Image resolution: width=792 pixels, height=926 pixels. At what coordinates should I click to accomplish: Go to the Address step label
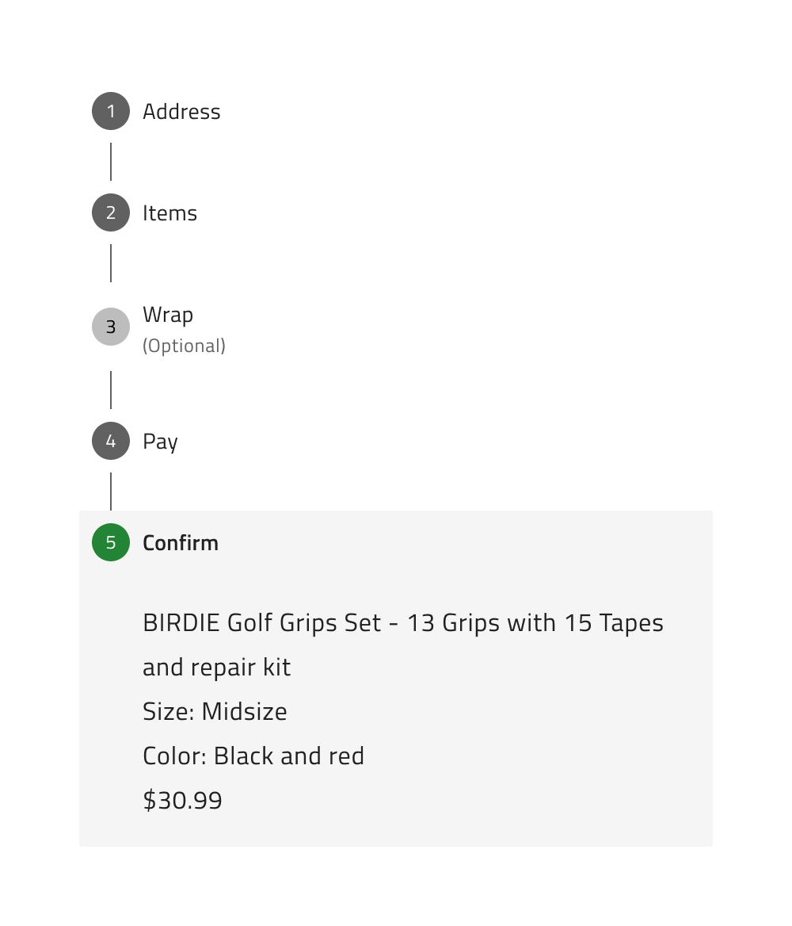(181, 112)
